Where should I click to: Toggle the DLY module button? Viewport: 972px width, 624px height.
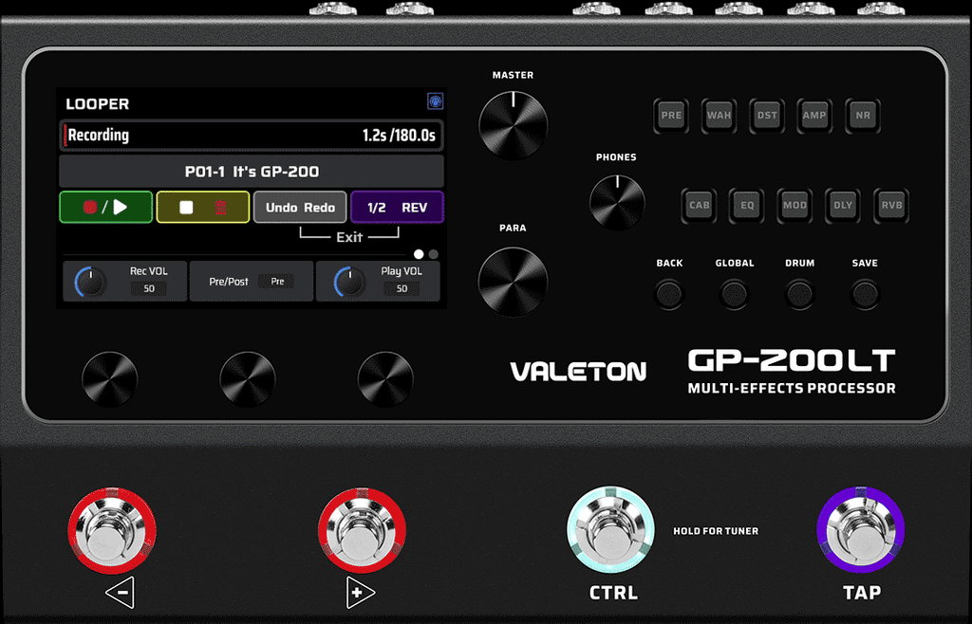click(x=843, y=206)
